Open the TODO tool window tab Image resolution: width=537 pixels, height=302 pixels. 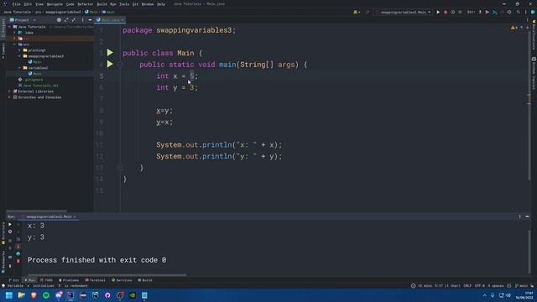coord(47,280)
